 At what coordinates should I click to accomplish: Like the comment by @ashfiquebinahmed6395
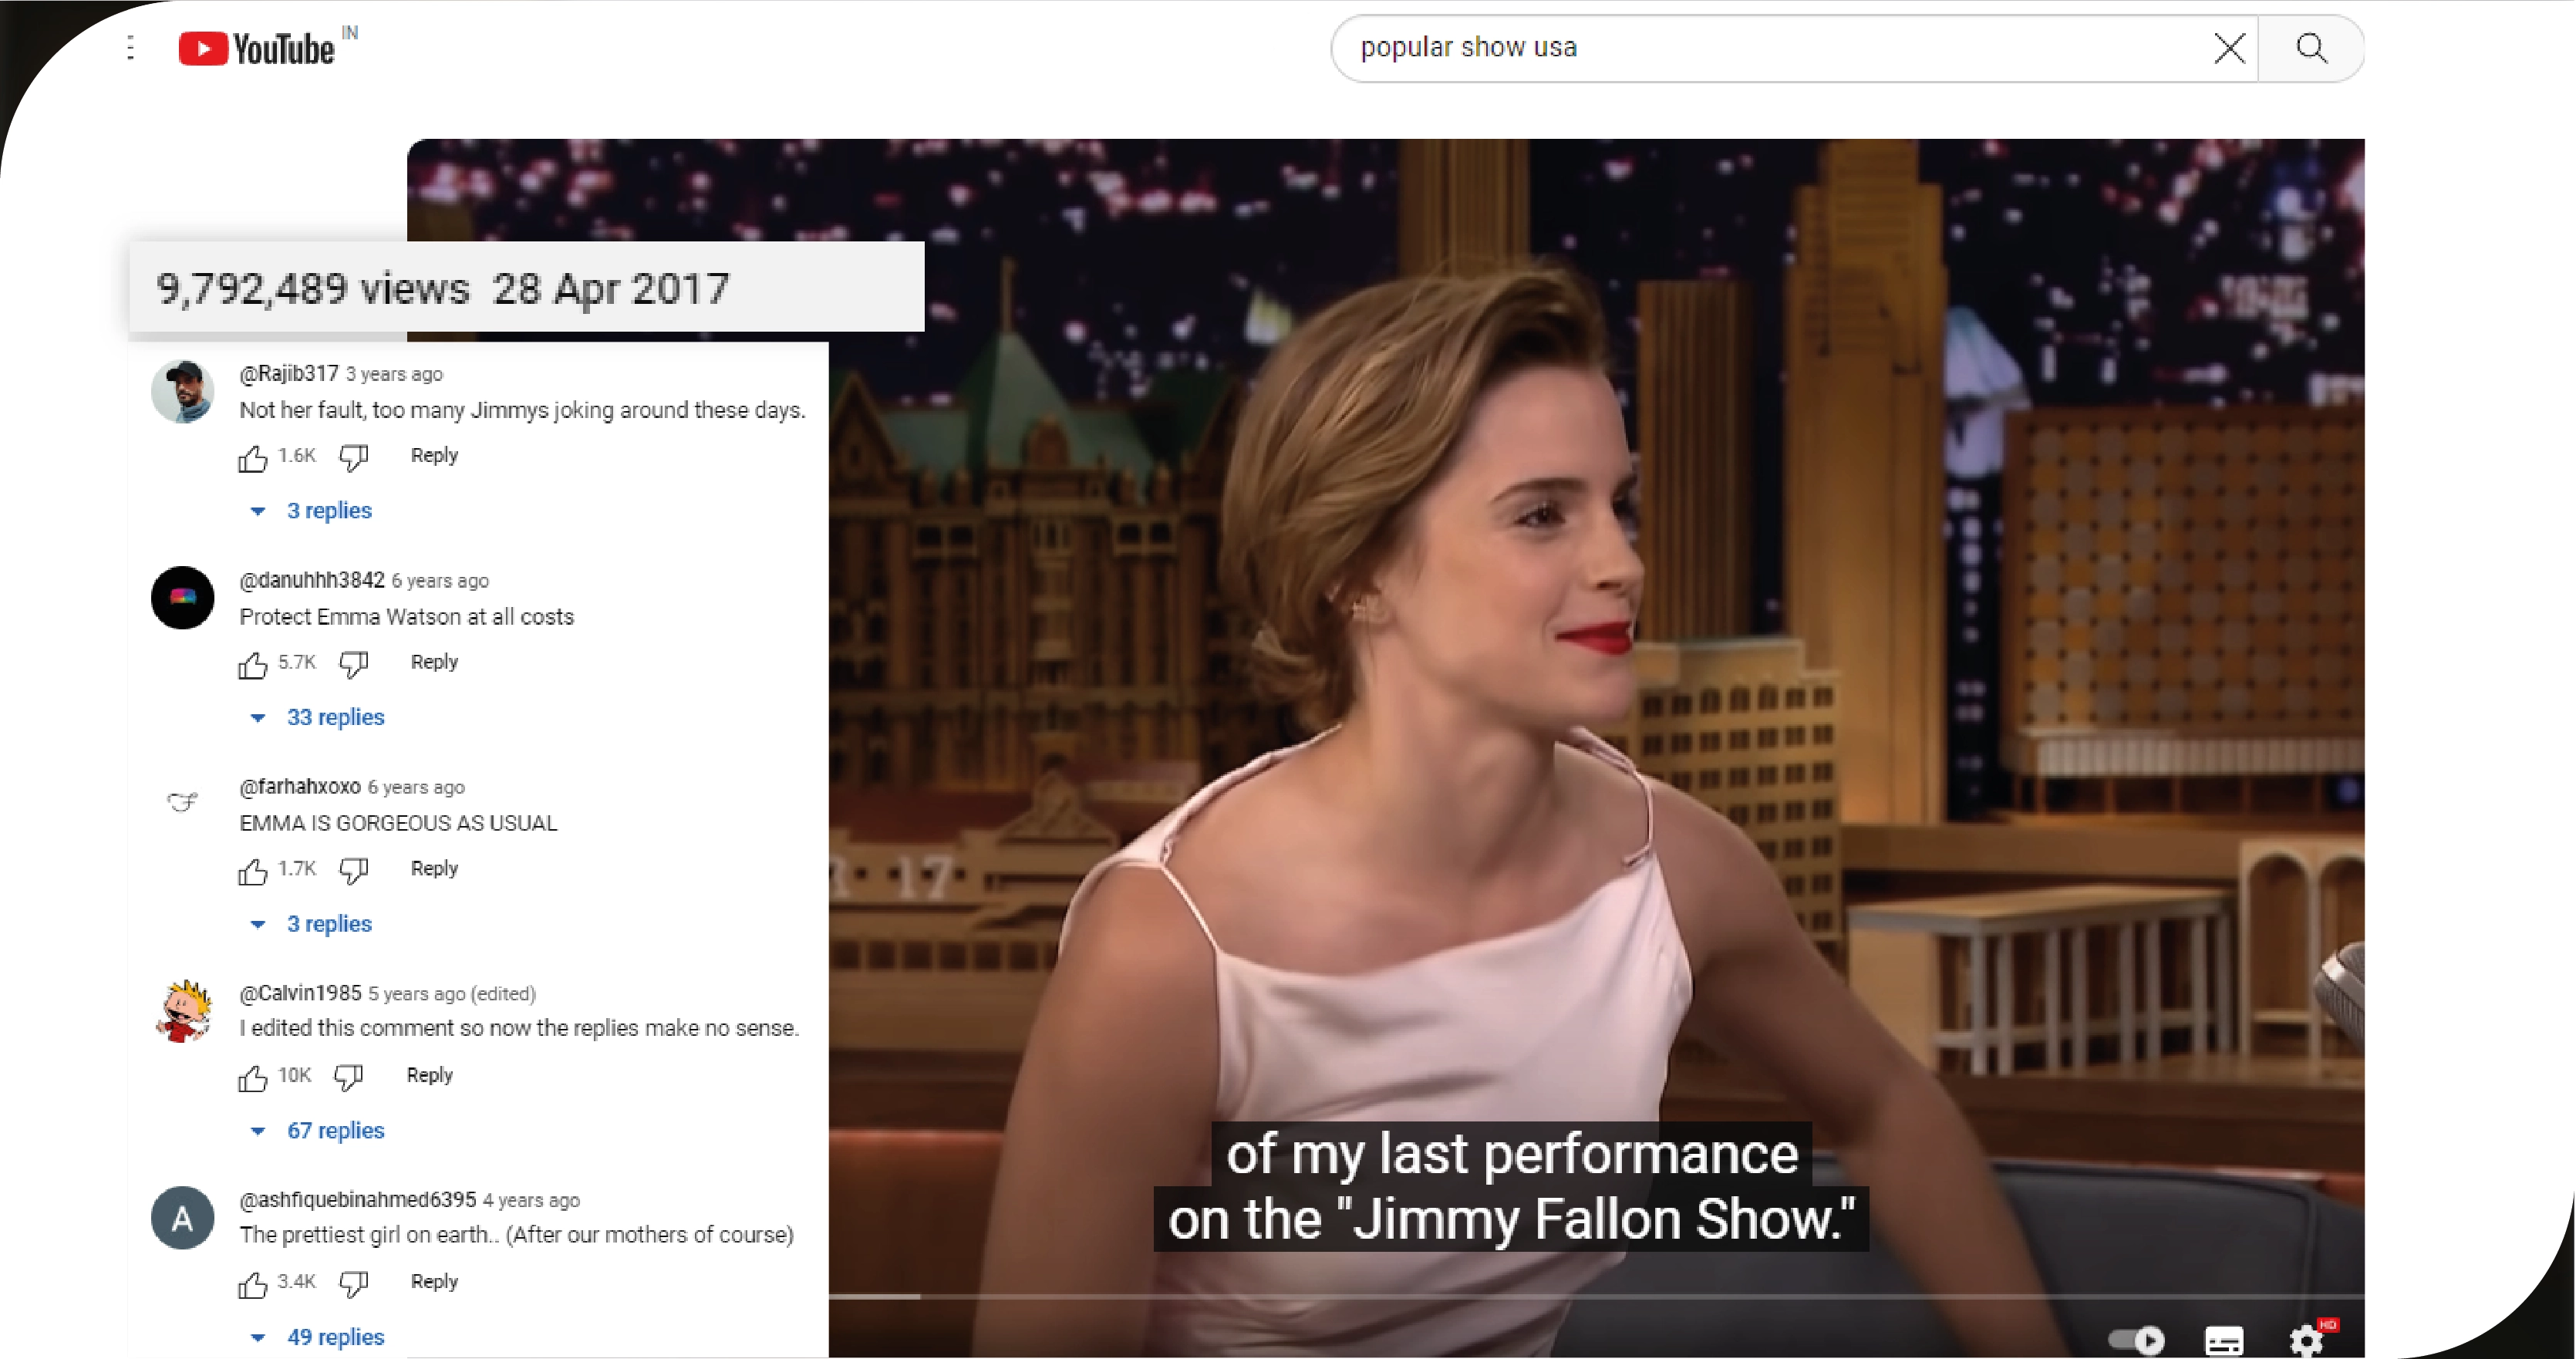(x=253, y=1284)
